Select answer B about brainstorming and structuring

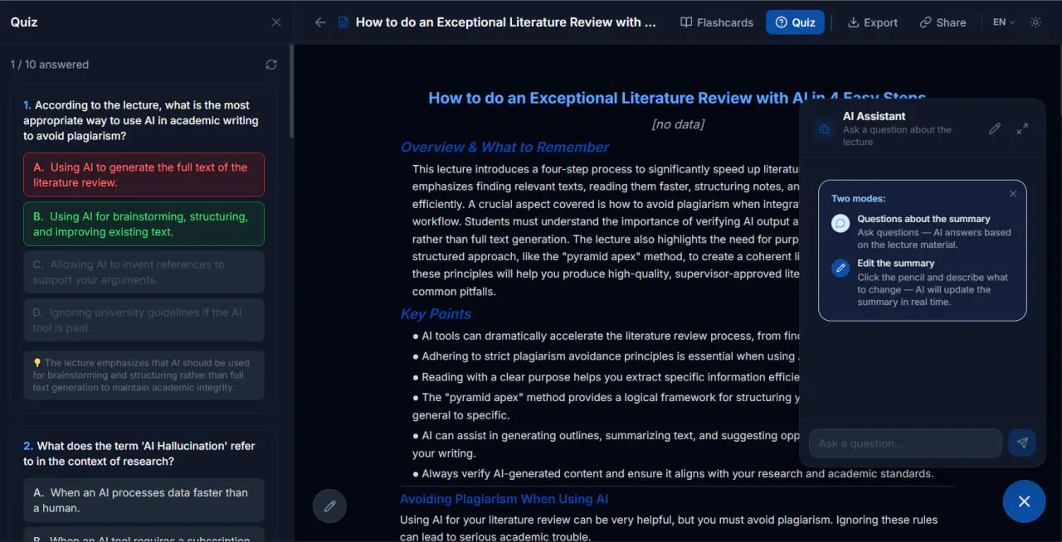pyautogui.click(x=144, y=224)
